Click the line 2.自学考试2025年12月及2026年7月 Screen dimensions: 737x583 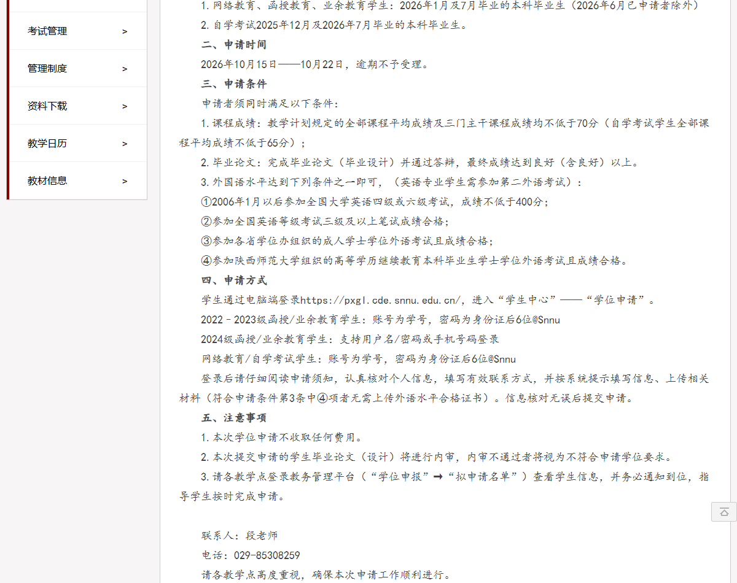tap(334, 25)
